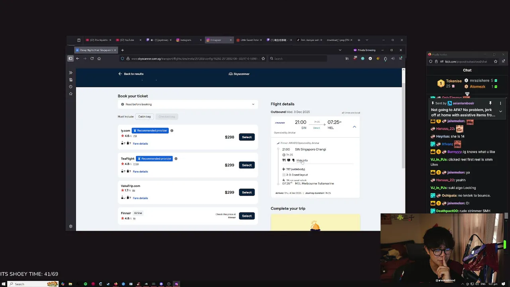Click the Skyscanner logo in the header
Viewport: 510px width, 287px height.
tap(239, 74)
